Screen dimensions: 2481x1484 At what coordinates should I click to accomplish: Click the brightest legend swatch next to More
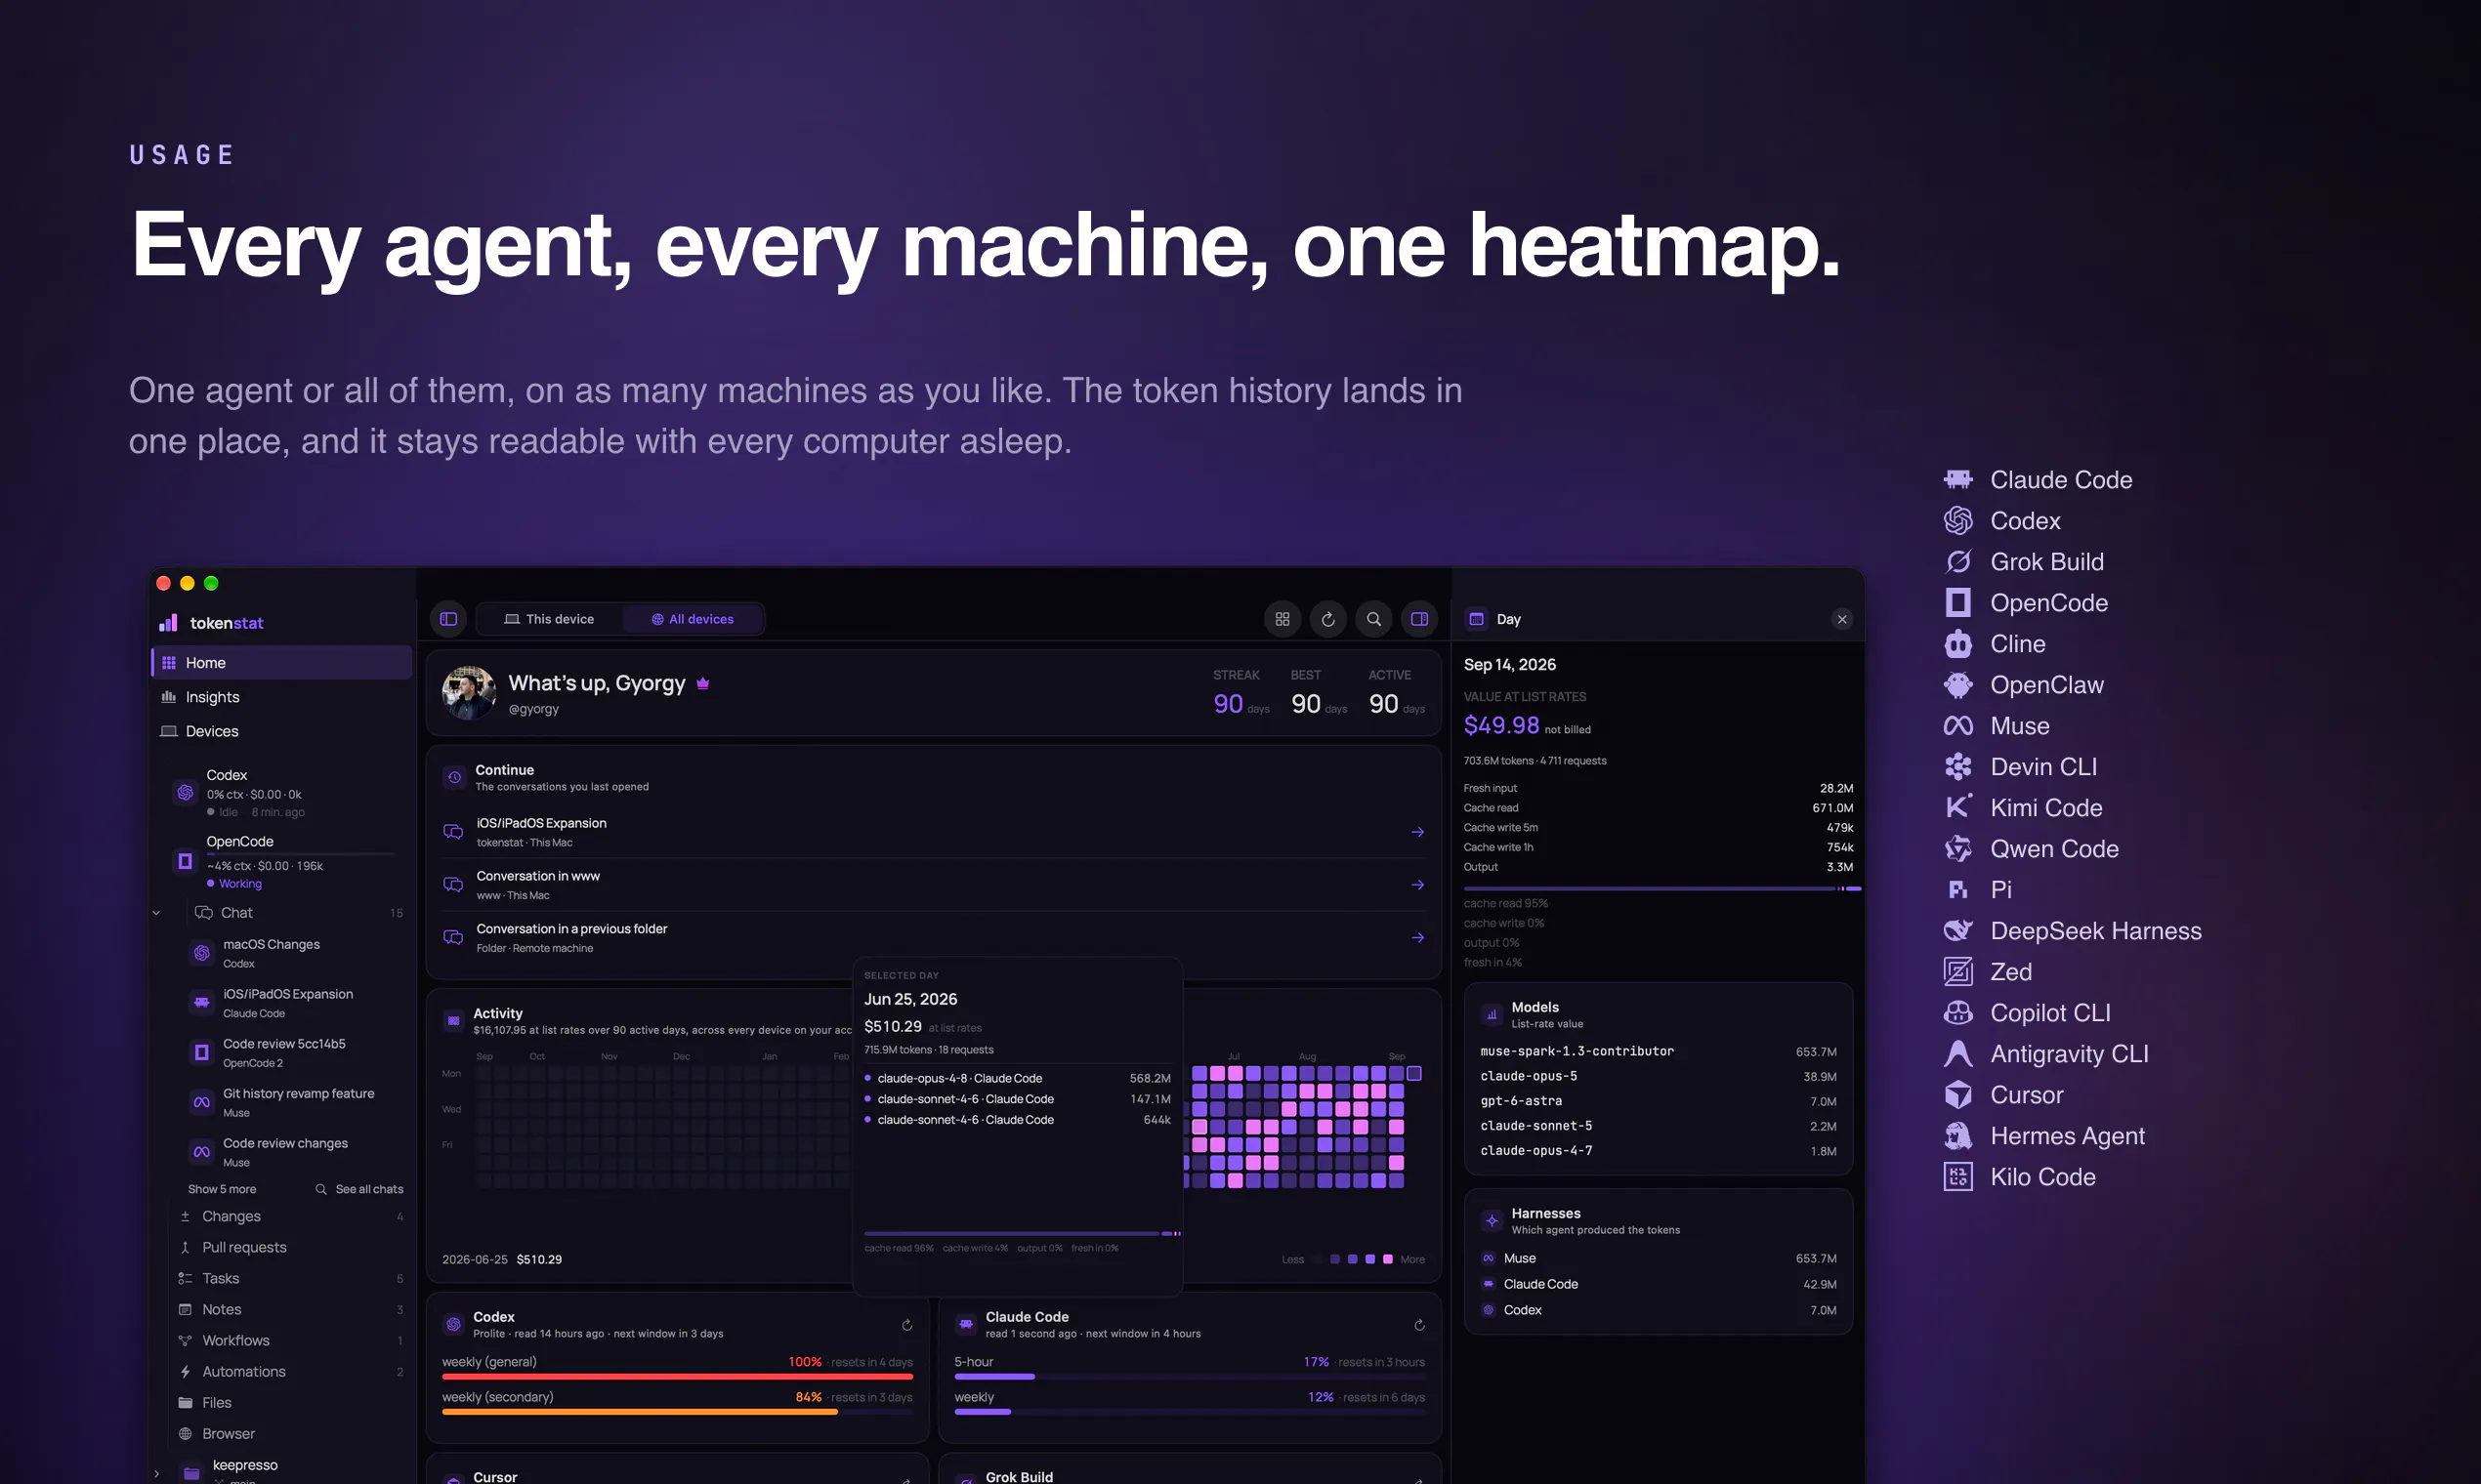(1388, 1259)
